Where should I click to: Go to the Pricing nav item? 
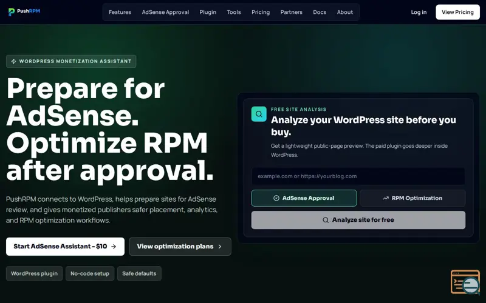pyautogui.click(x=261, y=12)
